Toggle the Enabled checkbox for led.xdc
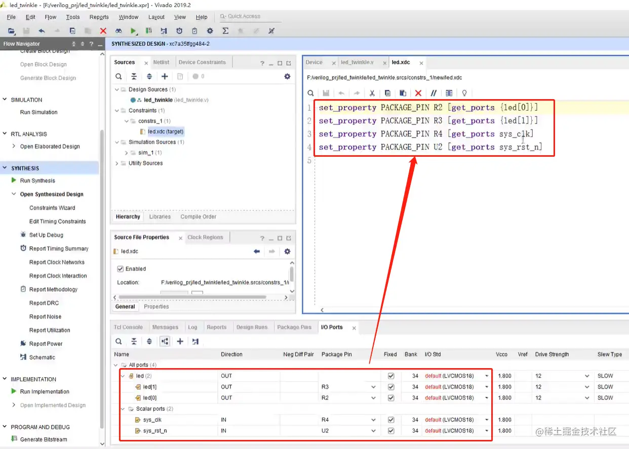This screenshot has height=449, width=629. pos(121,269)
